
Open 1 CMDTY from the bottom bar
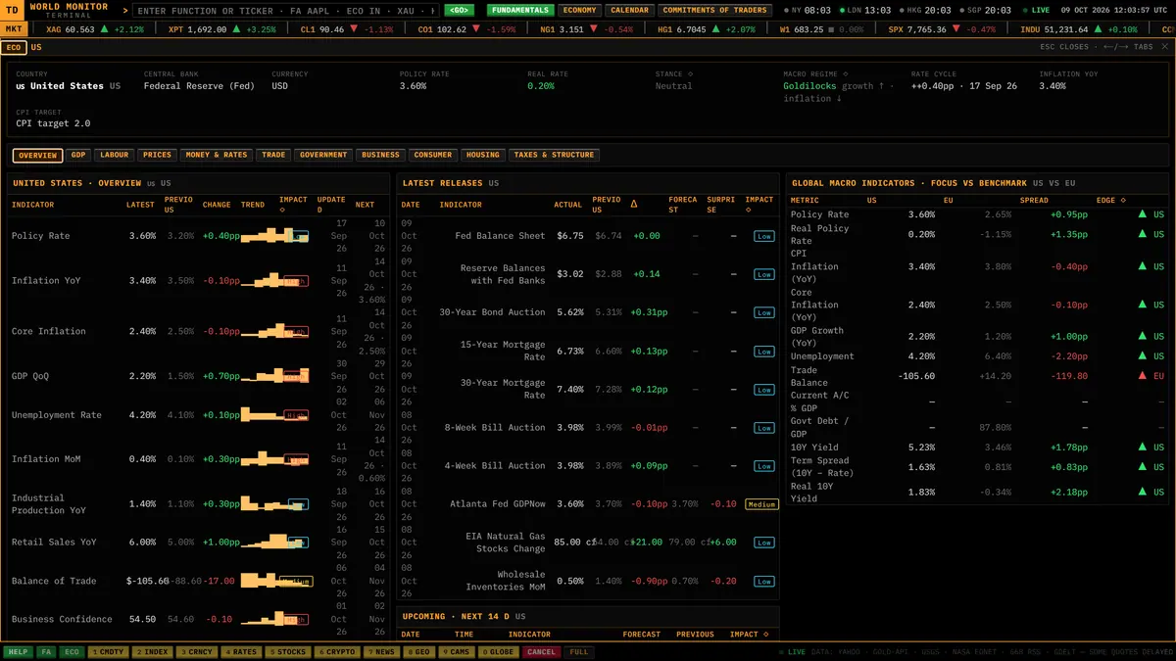(108, 651)
